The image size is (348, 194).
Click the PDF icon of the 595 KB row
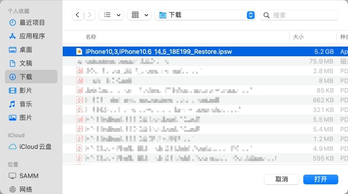tap(79, 158)
